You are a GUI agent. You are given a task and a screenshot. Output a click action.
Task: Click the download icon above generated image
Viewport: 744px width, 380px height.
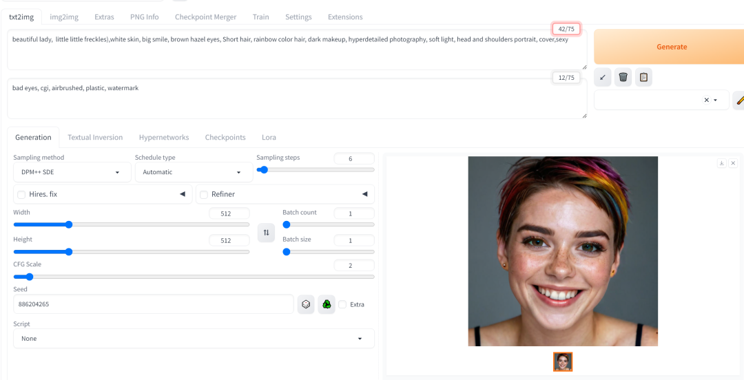click(x=721, y=163)
